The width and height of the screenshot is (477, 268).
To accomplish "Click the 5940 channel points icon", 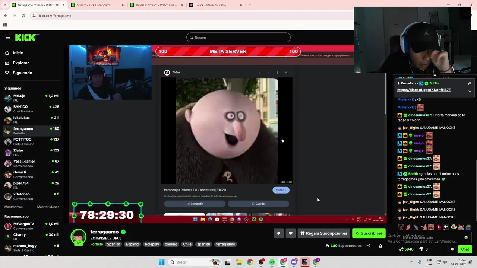I will (401, 249).
